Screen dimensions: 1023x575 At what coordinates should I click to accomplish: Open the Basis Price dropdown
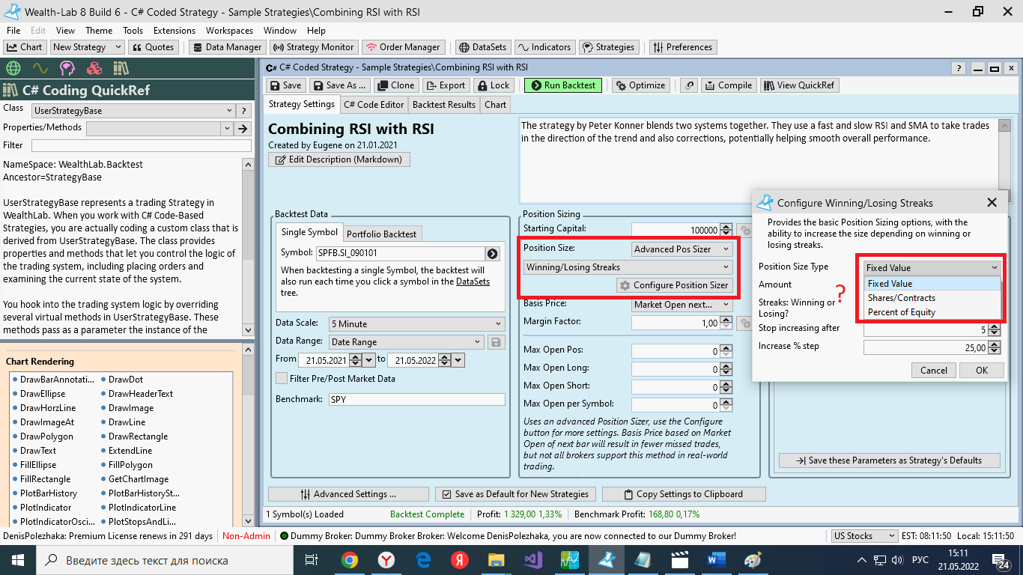click(682, 305)
